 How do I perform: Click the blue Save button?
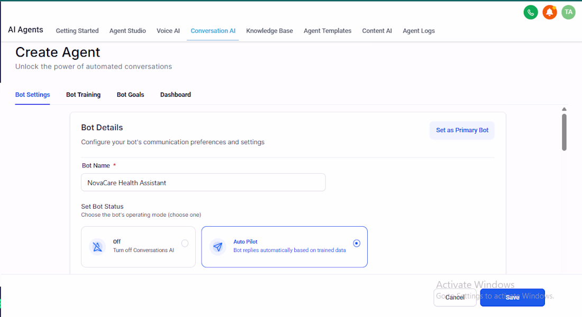click(x=512, y=297)
